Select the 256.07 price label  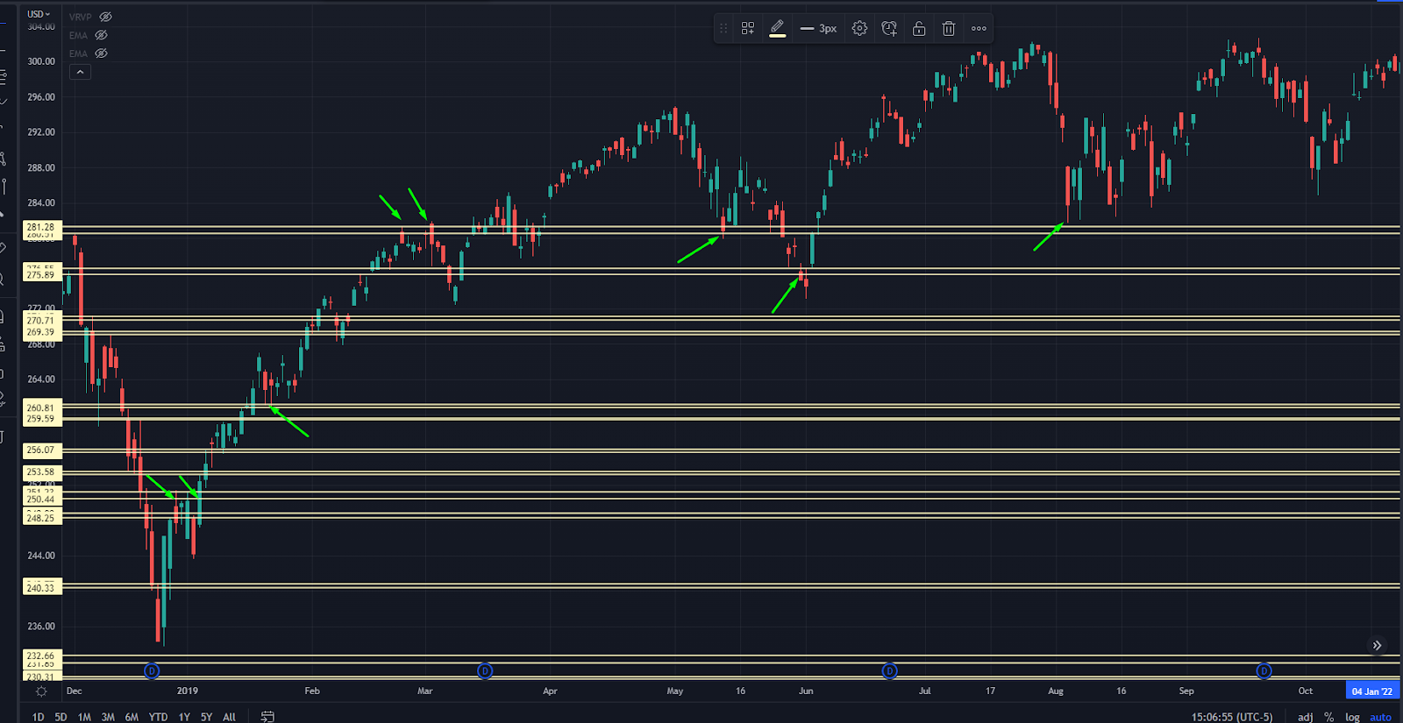click(40, 450)
